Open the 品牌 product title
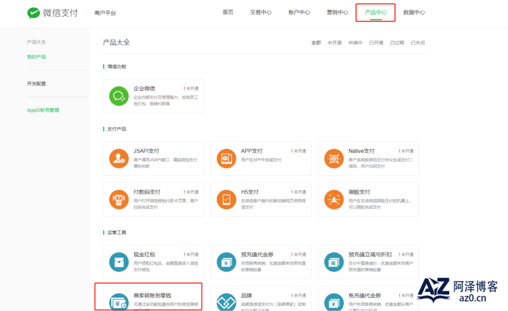Viewport: 508px width, 311px height. coord(247,296)
